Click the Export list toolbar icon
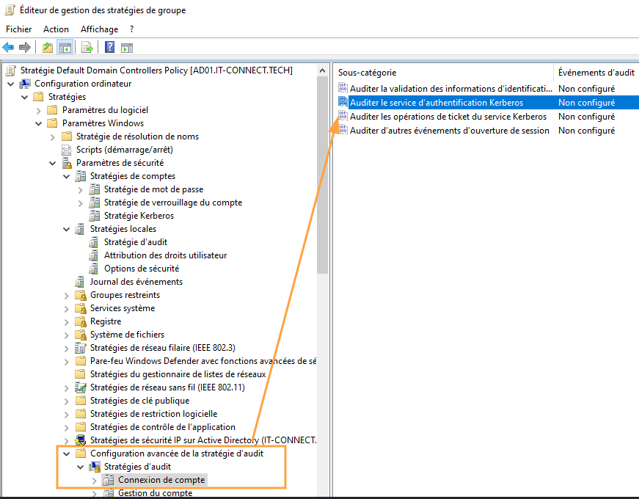This screenshot has height=499, width=639. (x=87, y=47)
